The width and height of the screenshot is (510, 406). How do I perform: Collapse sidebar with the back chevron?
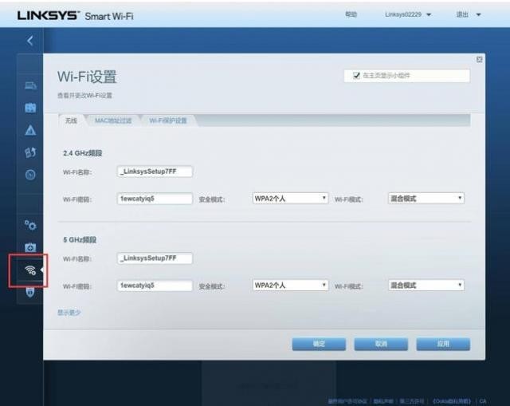point(30,41)
